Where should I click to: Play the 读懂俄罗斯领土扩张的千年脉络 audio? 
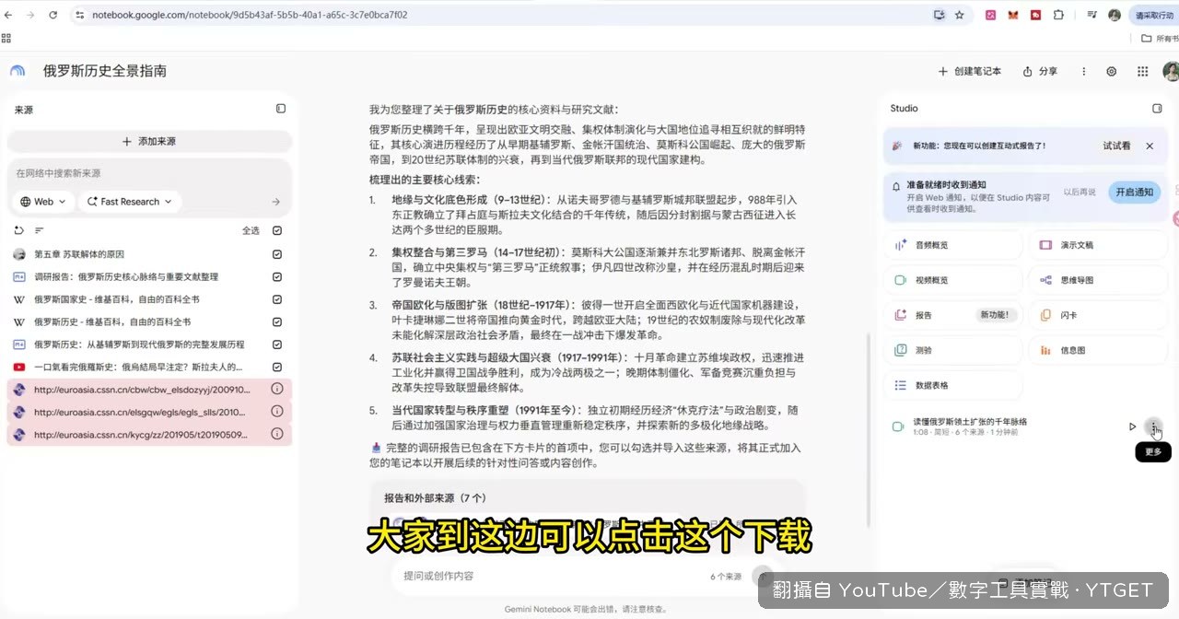click(1132, 426)
